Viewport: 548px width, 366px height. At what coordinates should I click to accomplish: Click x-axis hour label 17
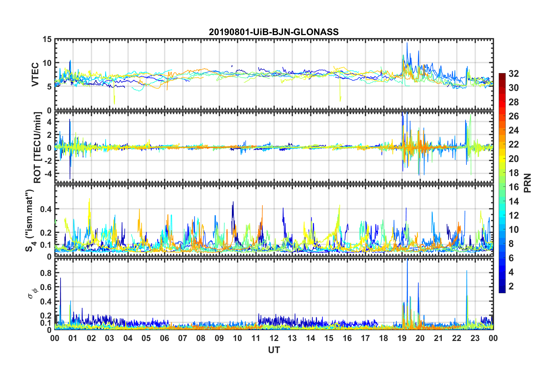pos(365,338)
